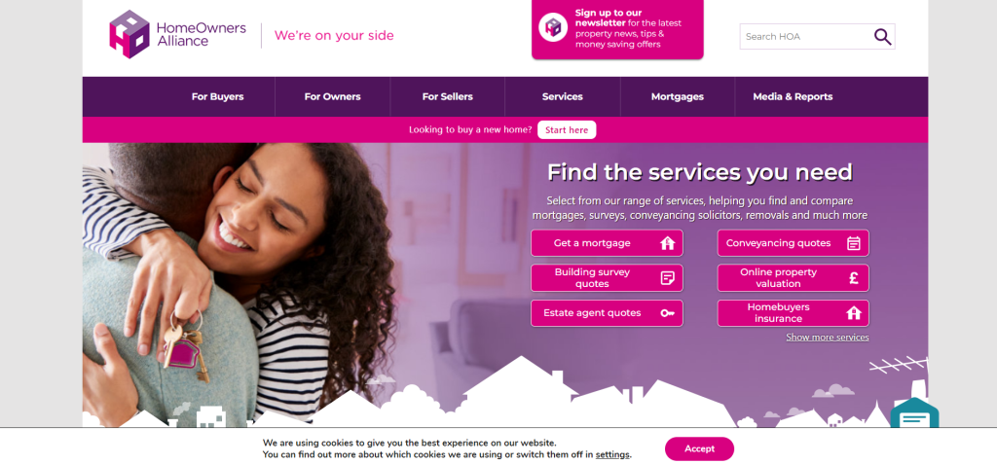Expand Show more services link
The image size is (997, 464).
click(x=828, y=338)
